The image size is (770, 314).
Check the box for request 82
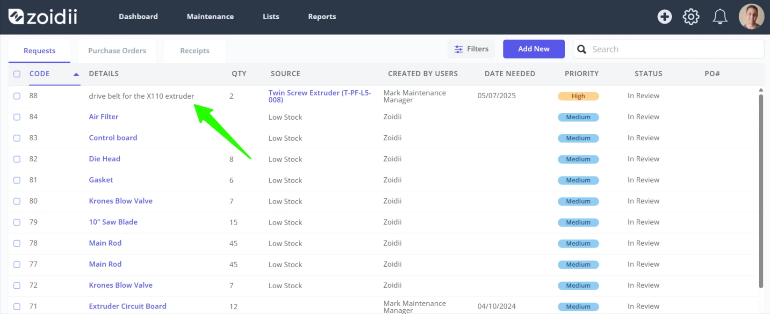pyautogui.click(x=17, y=159)
